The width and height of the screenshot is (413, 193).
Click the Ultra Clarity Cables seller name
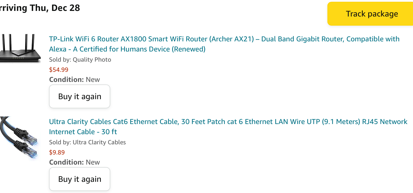99,142
